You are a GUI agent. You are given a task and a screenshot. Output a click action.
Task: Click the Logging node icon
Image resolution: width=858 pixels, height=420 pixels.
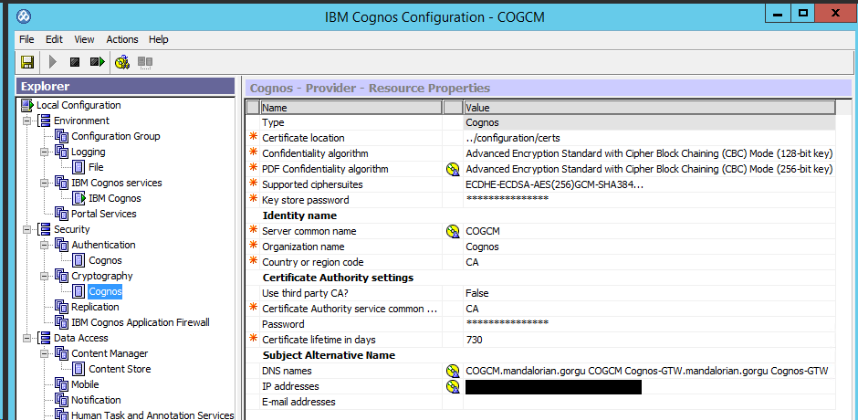pos(61,152)
